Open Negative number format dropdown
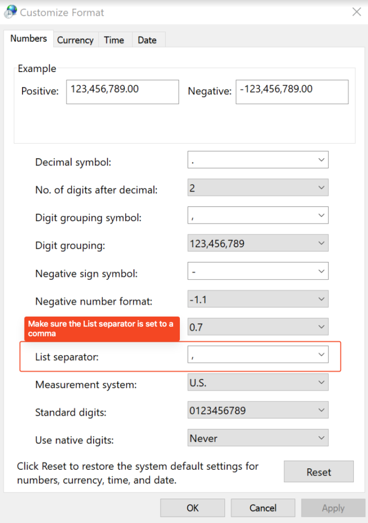Viewport: 368px width, 523px height. (321, 299)
